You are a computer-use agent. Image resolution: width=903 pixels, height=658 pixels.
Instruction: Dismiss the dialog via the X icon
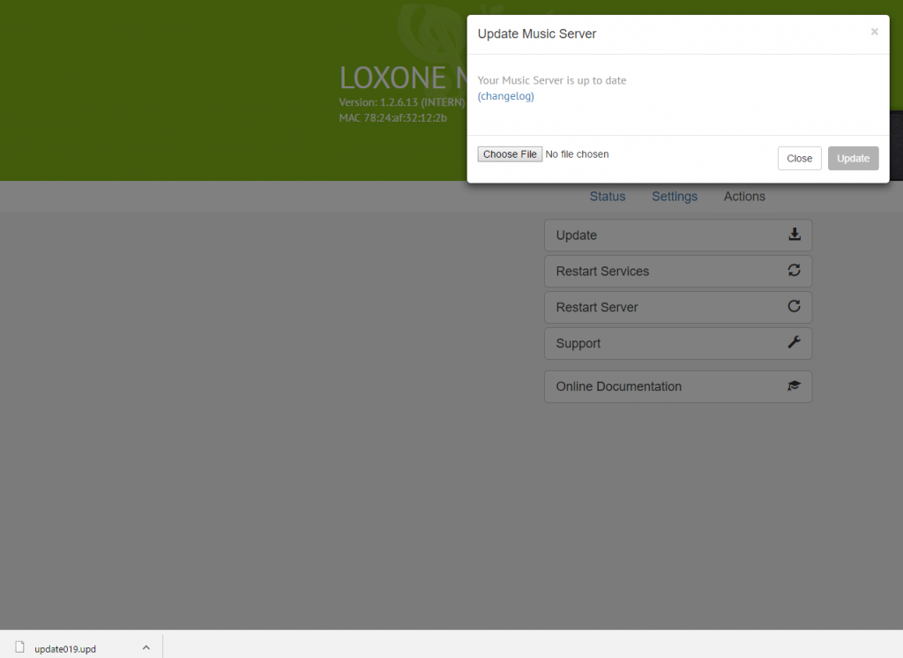pos(874,32)
